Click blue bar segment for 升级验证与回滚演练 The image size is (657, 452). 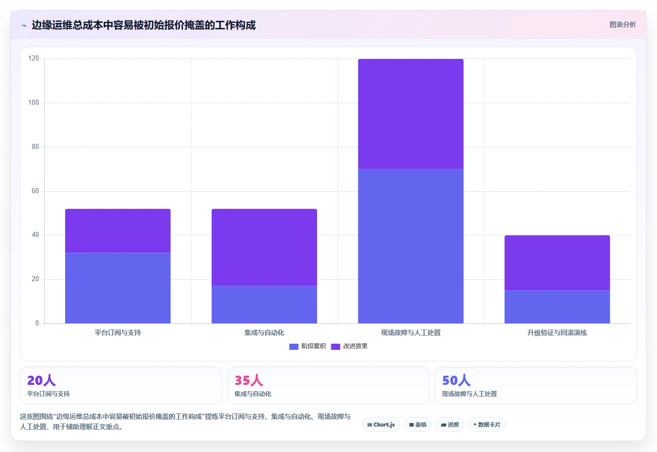(x=557, y=307)
